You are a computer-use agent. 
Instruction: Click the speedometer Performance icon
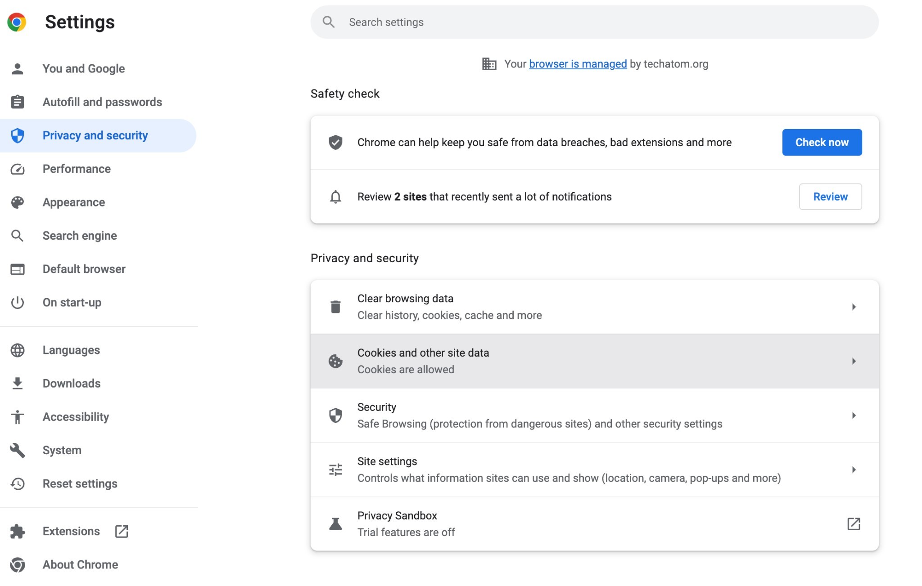[18, 169]
